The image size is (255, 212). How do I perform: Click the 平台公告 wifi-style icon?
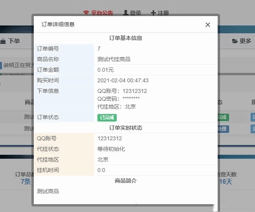(x=86, y=13)
